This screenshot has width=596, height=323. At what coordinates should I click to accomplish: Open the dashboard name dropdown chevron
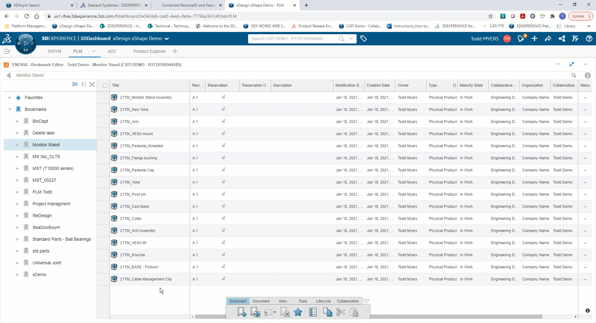click(167, 39)
